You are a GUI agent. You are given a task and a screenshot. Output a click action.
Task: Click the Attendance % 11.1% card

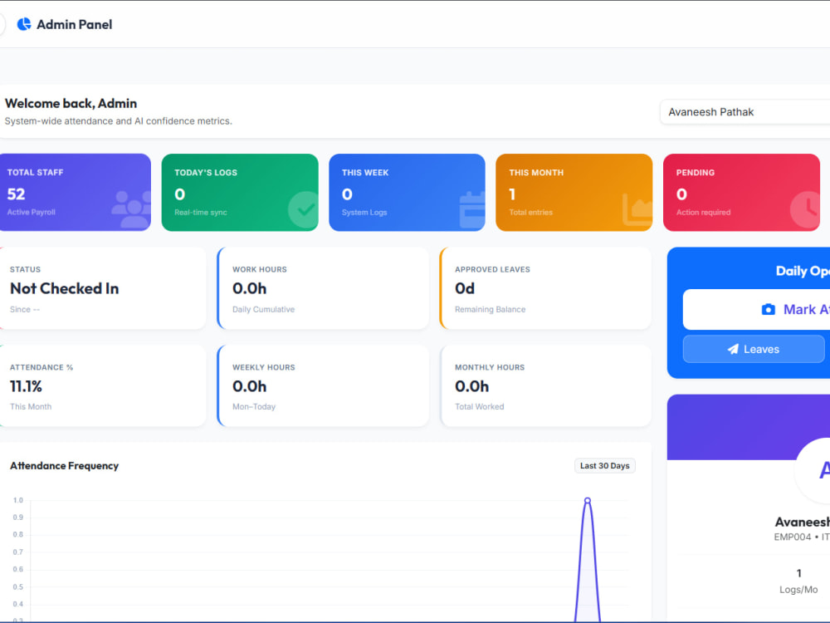103,385
